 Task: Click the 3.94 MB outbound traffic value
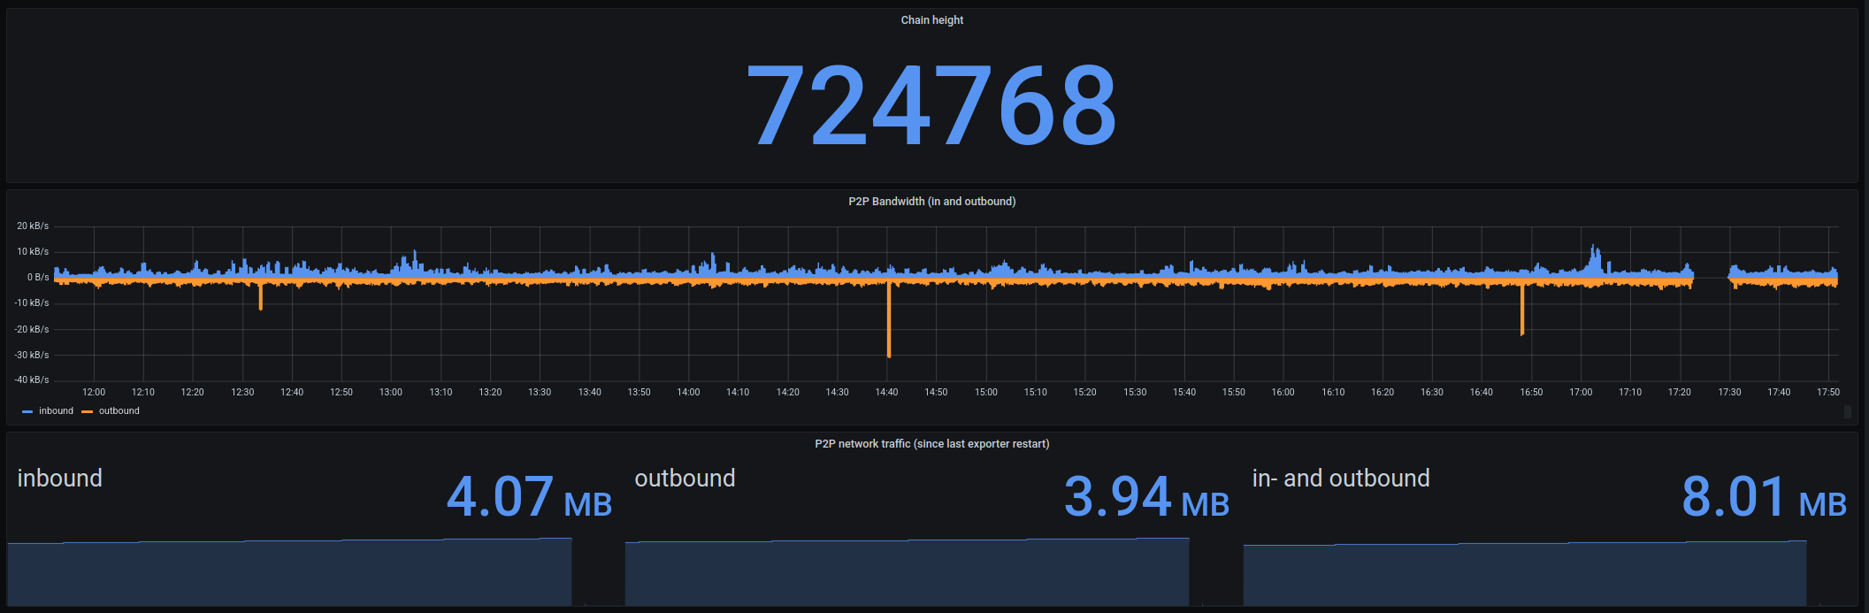coord(1146,497)
